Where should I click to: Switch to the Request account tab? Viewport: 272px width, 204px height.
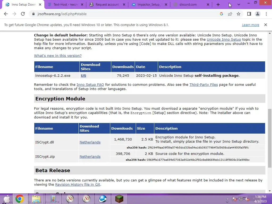pos(107,5)
